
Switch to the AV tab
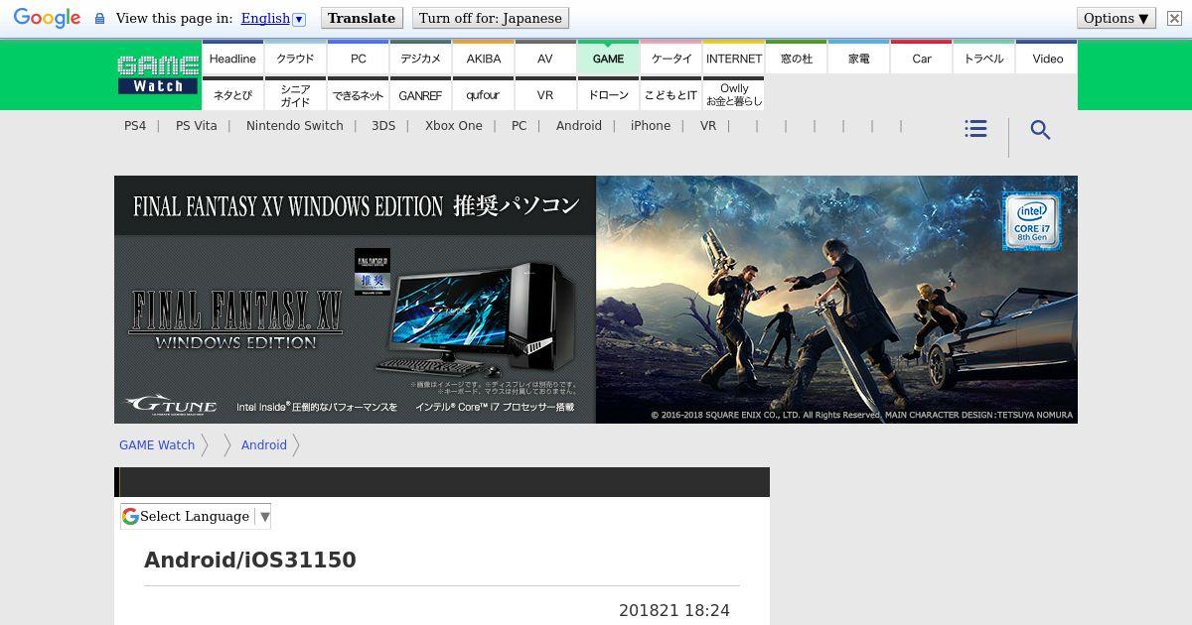point(545,59)
